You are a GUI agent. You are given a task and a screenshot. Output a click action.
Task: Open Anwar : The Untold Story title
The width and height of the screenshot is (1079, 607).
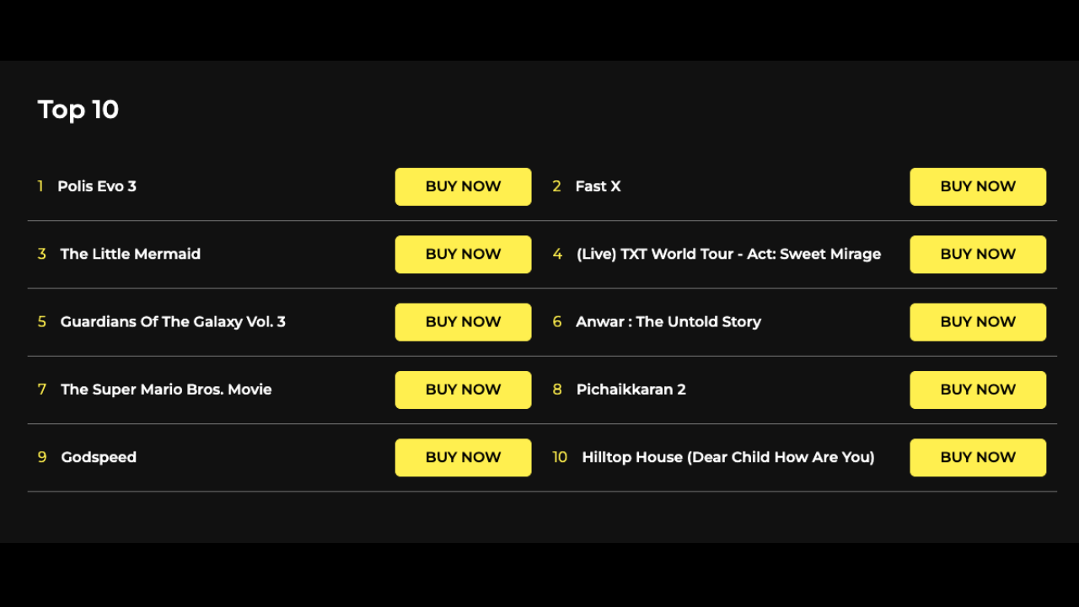(x=668, y=321)
